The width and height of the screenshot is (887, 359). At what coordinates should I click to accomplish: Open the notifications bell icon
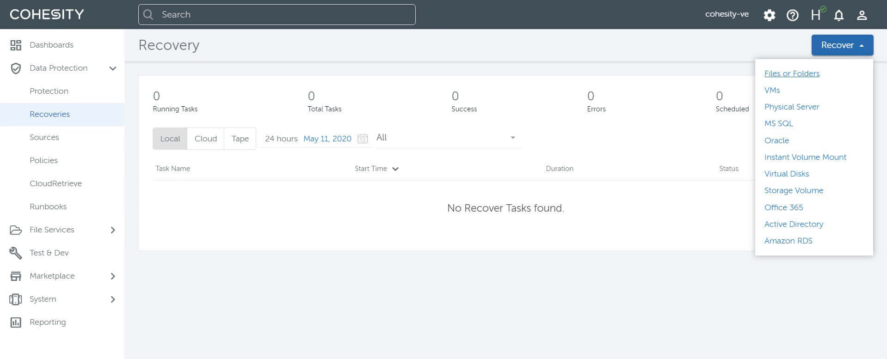838,15
